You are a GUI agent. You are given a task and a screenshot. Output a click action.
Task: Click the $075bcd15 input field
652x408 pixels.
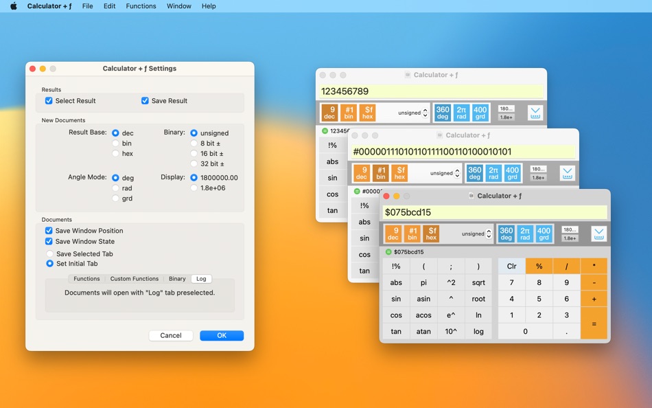[495, 212]
